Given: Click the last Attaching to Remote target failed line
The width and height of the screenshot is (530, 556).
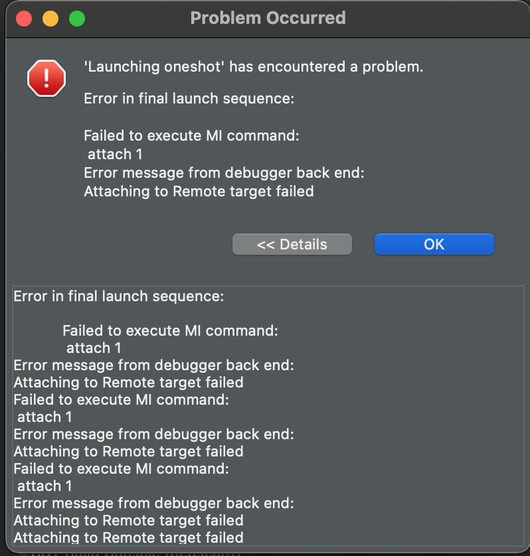Looking at the screenshot, I should [x=128, y=537].
